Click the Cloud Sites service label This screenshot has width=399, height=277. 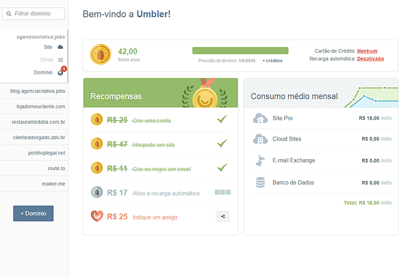pyautogui.click(x=287, y=139)
